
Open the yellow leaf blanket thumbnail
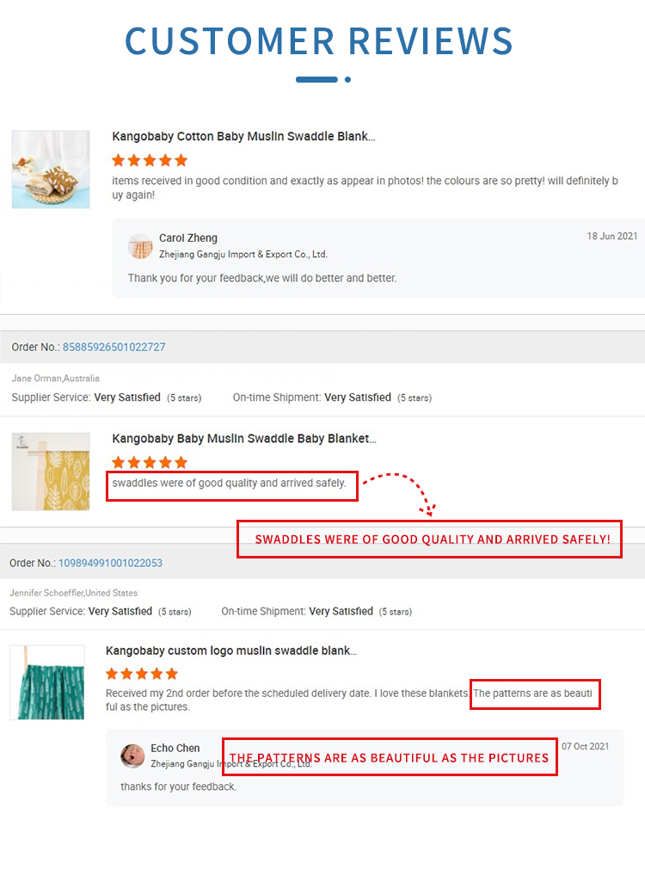tap(51, 472)
